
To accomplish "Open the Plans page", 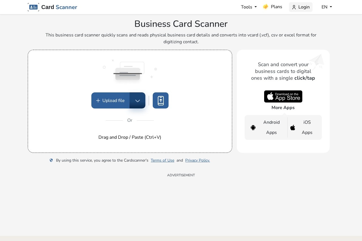I will 273,7.
